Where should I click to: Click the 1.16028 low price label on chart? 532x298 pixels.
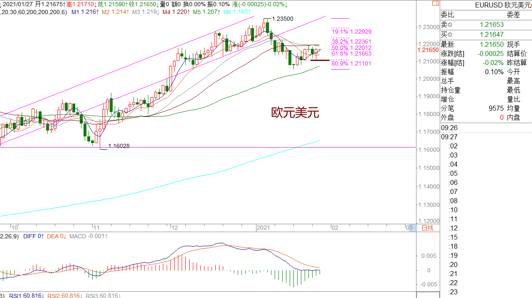tap(119, 146)
